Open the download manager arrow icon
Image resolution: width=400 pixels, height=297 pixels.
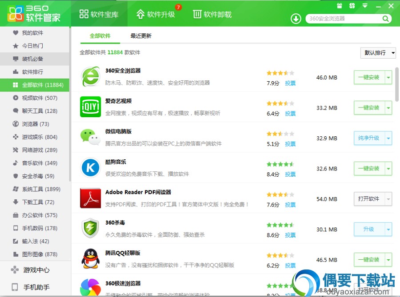[x=296, y=19]
